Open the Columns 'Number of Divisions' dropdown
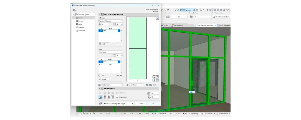The width and height of the screenshot is (301, 120). [110, 21]
